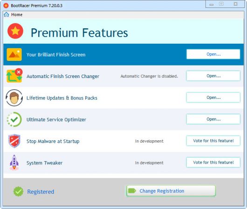Click the Brilliant Finish Screen picture icon
The height and width of the screenshot is (209, 247).
point(14,54)
